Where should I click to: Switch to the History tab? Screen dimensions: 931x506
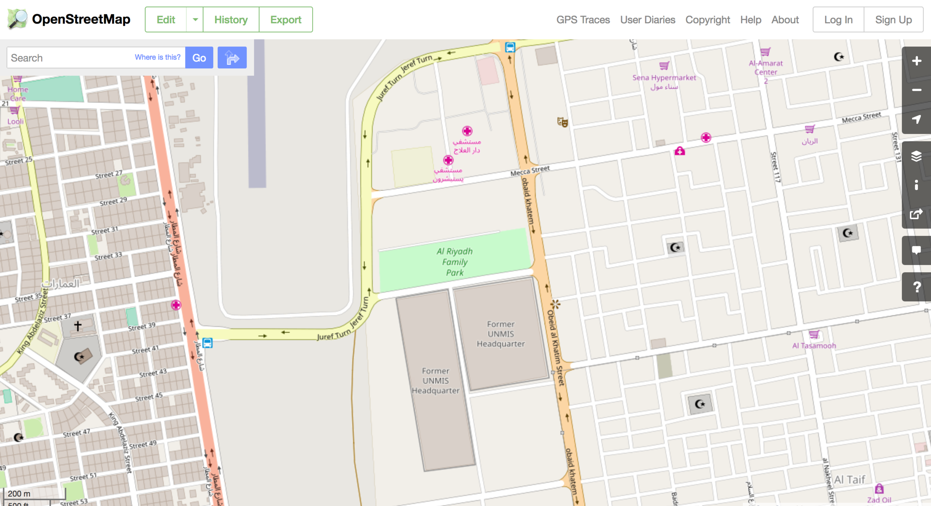(231, 19)
